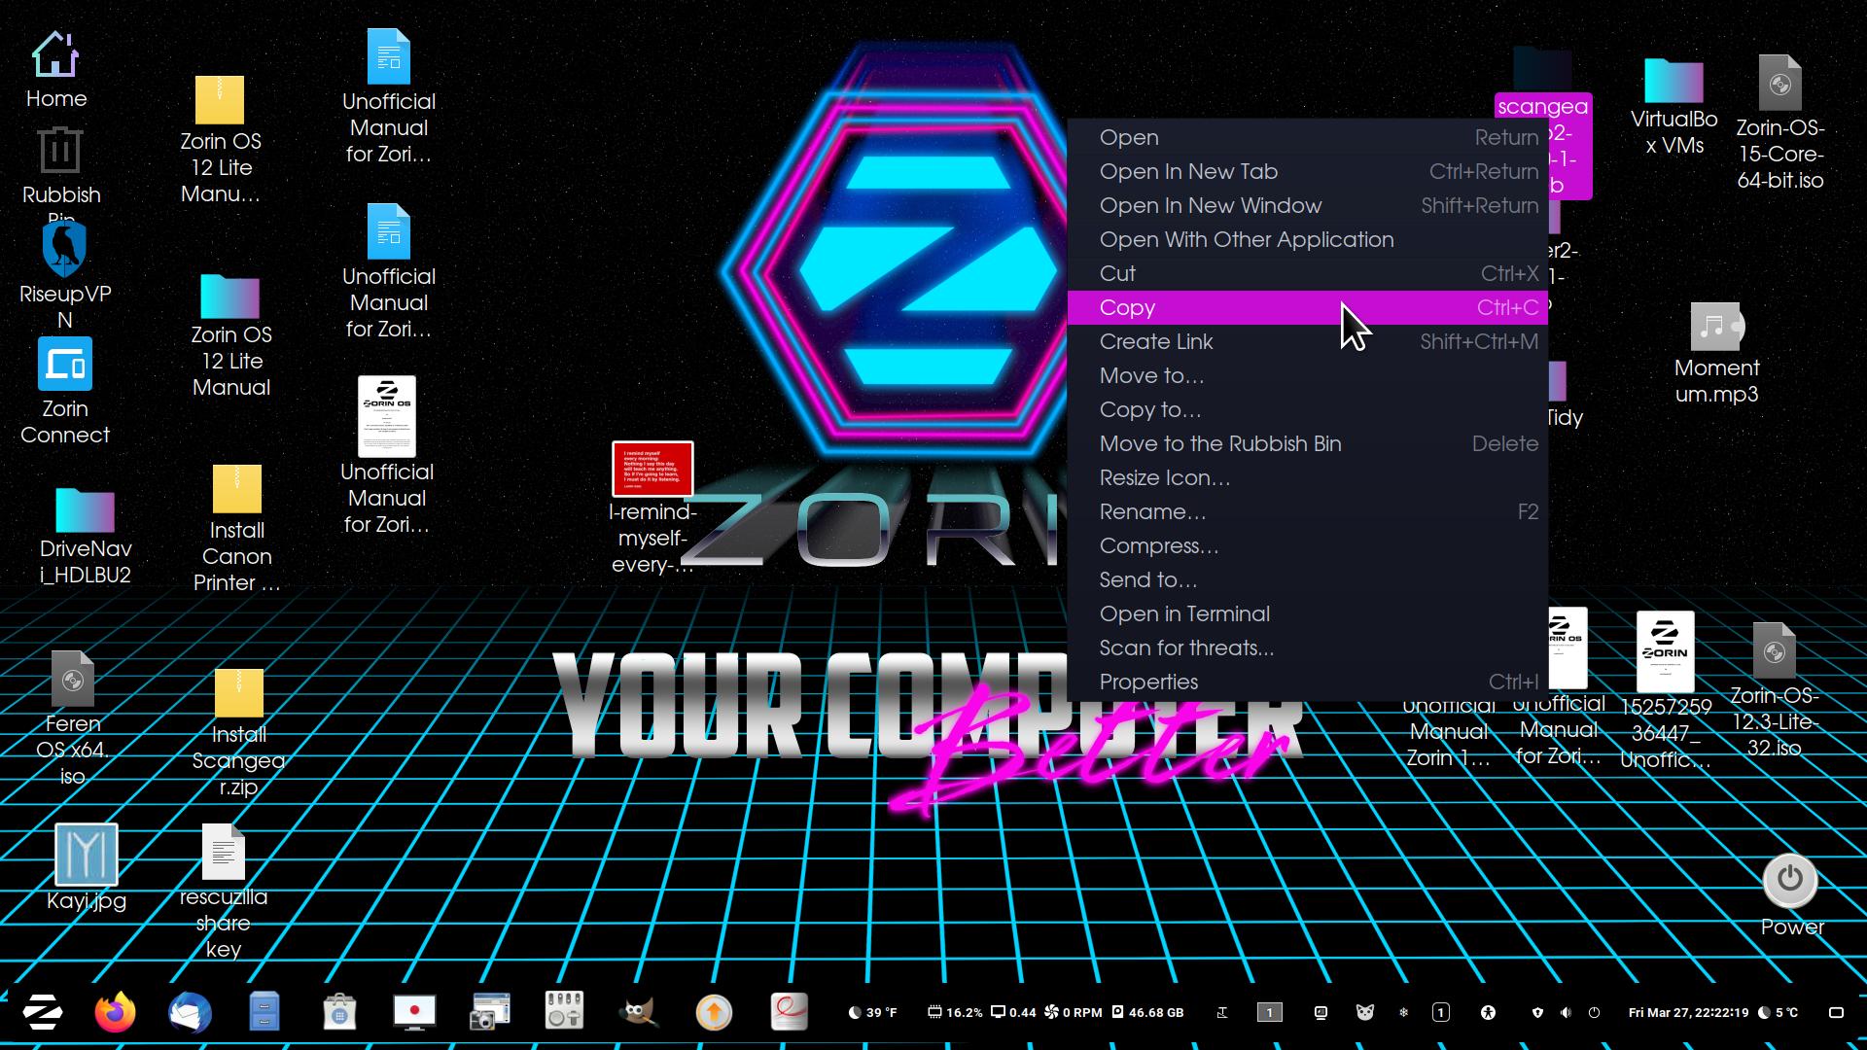Select the Momentum.mp3 desktop file
Viewport: 1867px width, 1050px height.
pyautogui.click(x=1715, y=329)
